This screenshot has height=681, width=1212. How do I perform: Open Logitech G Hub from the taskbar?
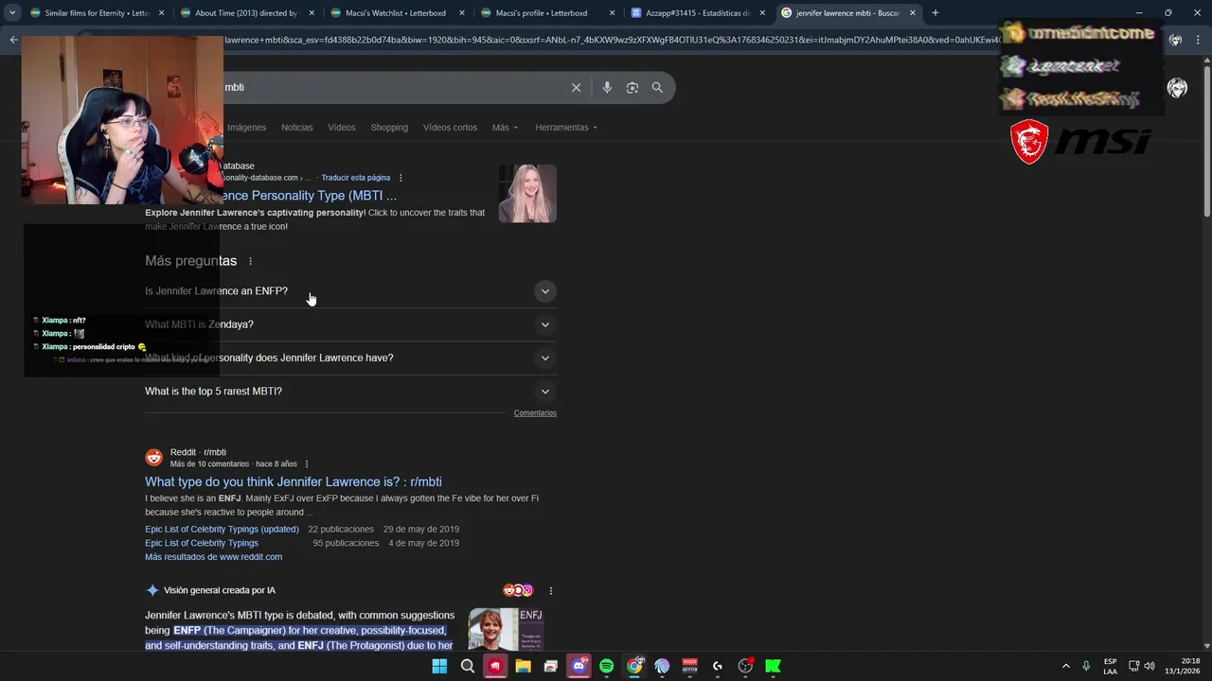(718, 666)
